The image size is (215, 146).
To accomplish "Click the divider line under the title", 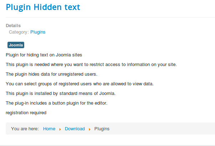I will coord(110,17).
